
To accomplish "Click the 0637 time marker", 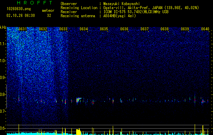I will [x=145, y=29].
